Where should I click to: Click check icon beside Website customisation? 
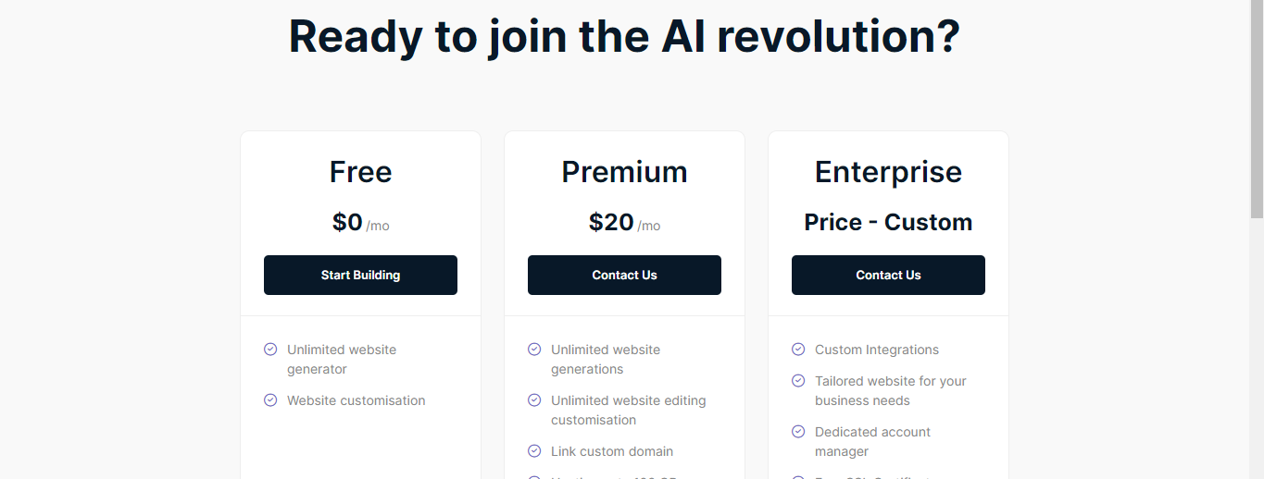(270, 400)
